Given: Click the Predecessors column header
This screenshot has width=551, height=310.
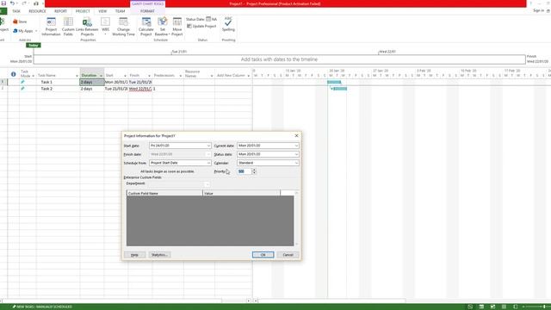Looking at the screenshot, I should point(168,75).
